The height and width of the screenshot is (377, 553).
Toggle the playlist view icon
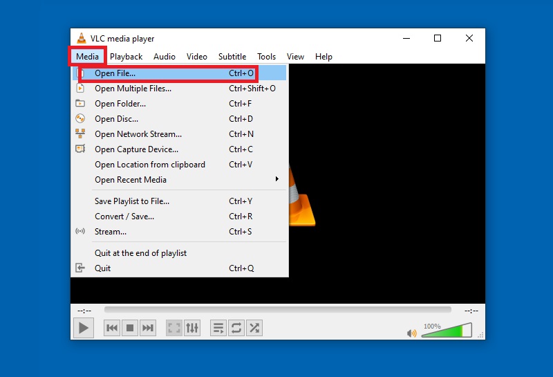click(218, 328)
